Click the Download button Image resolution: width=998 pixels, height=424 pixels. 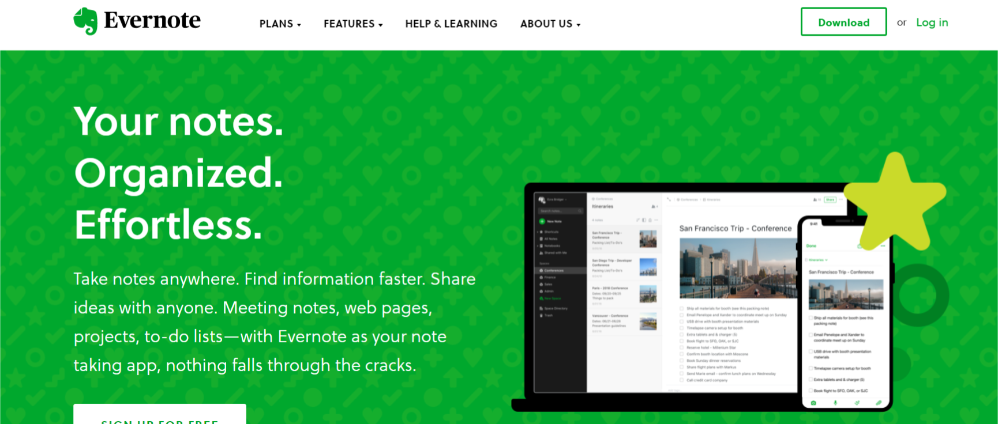[843, 22]
